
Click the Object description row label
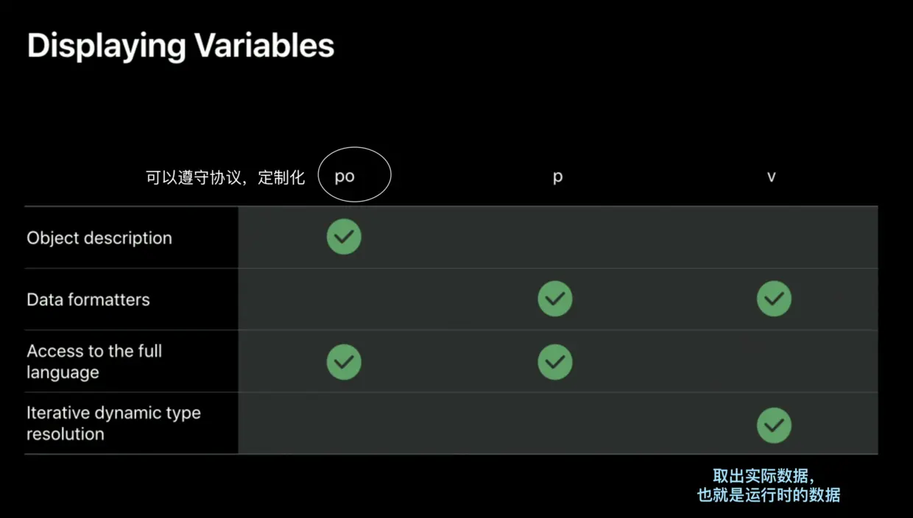tap(99, 238)
